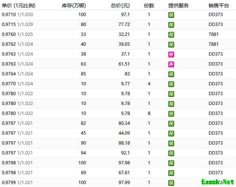Click the pink 寄 icon in the 61.51 total row

point(171,64)
